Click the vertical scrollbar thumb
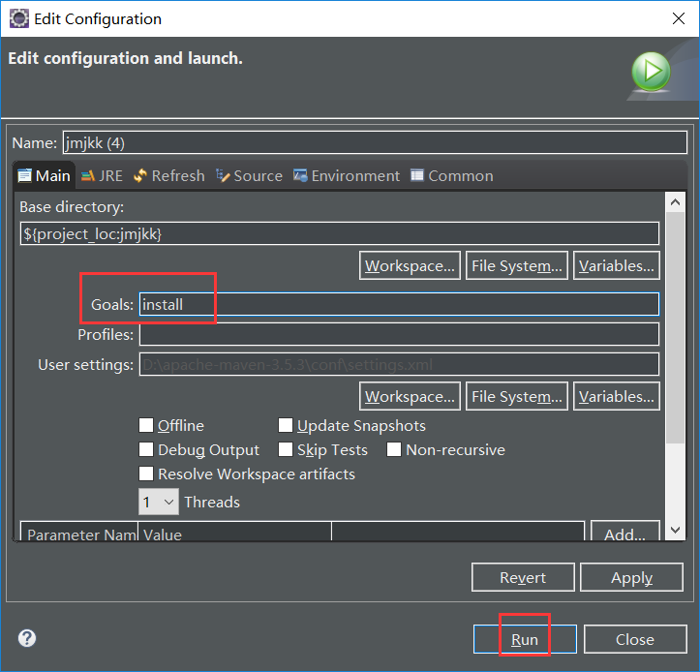Image resolution: width=700 pixels, height=672 pixels. click(676, 327)
